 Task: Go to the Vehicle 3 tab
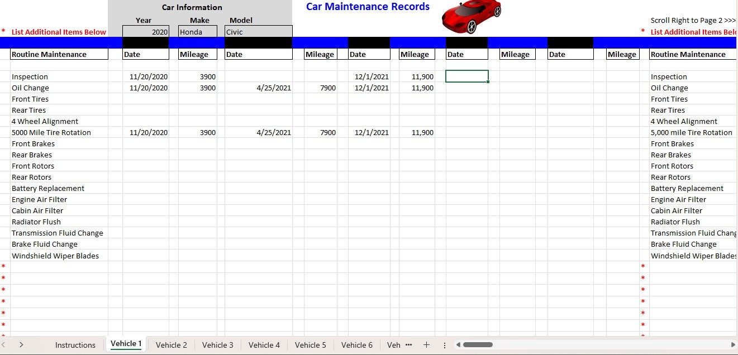pos(217,345)
